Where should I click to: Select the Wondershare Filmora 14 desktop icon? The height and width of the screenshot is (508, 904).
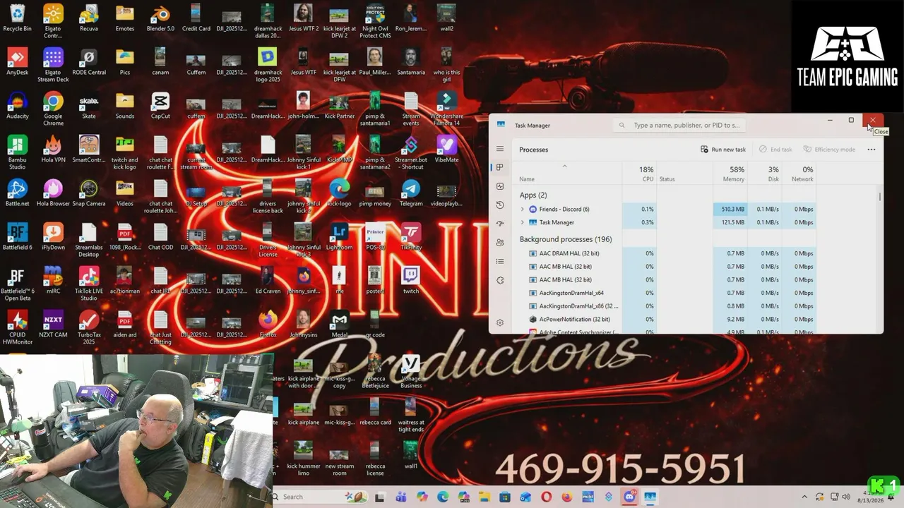click(446, 109)
